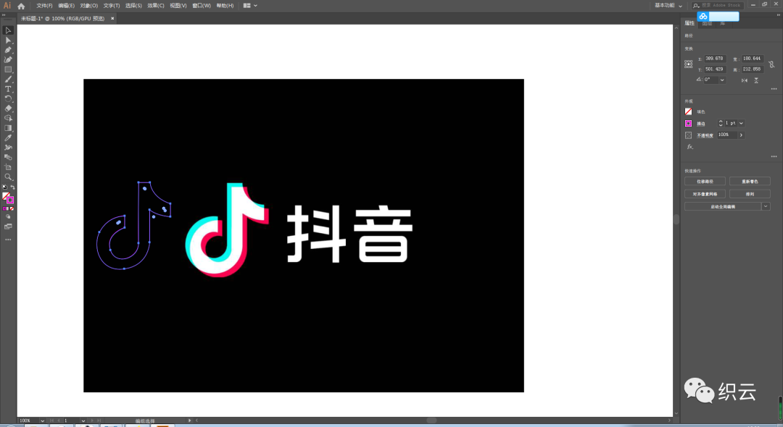Set the toolbar paint mode to Color
The image size is (783, 427).
pos(4,208)
